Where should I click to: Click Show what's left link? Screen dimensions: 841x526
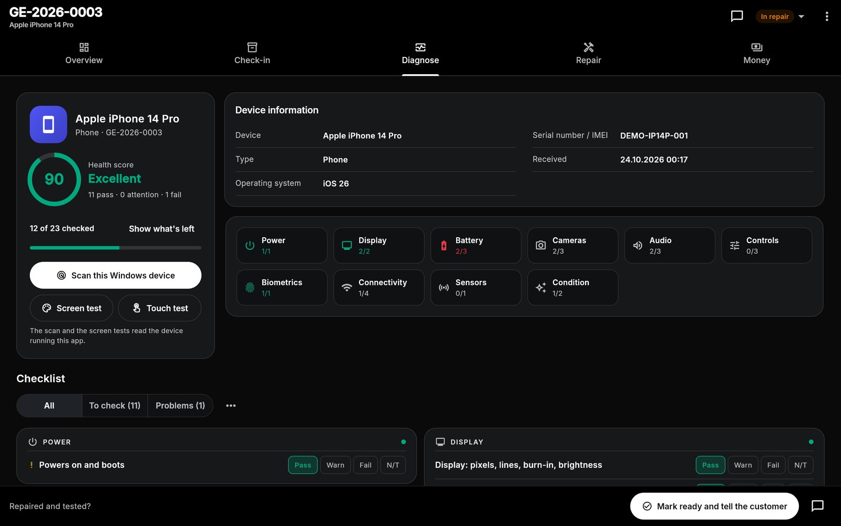pos(161,229)
